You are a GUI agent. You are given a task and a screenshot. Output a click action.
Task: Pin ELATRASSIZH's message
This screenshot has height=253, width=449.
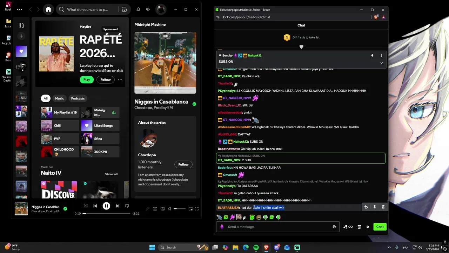(374, 207)
